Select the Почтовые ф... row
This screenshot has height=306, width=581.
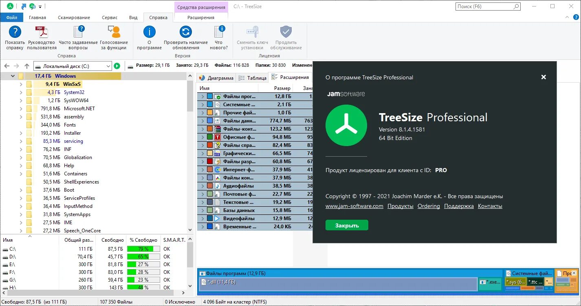click(x=255, y=194)
